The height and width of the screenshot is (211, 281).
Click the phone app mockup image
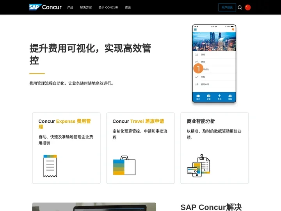click(x=214, y=64)
